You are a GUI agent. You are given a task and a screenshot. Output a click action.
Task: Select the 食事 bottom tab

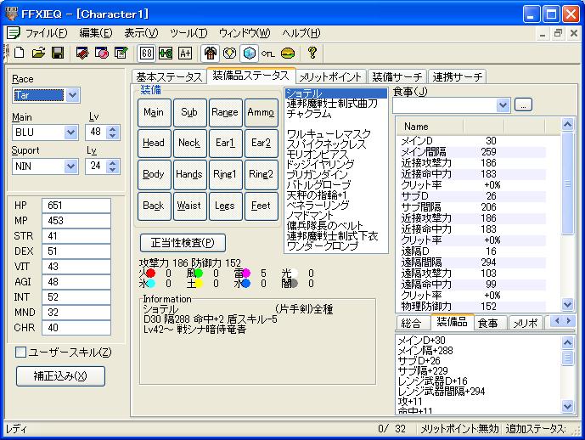[x=488, y=323]
